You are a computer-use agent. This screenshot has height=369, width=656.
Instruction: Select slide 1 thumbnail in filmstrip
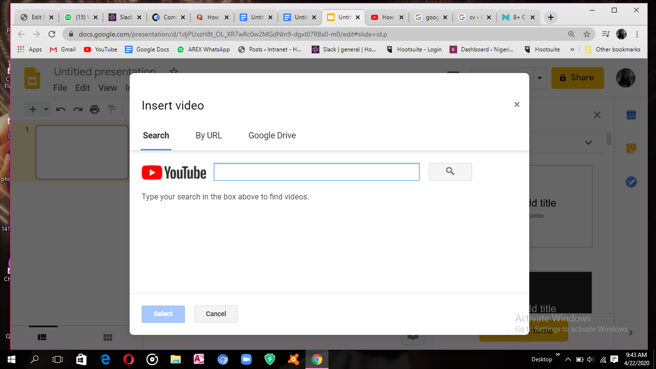(x=82, y=152)
